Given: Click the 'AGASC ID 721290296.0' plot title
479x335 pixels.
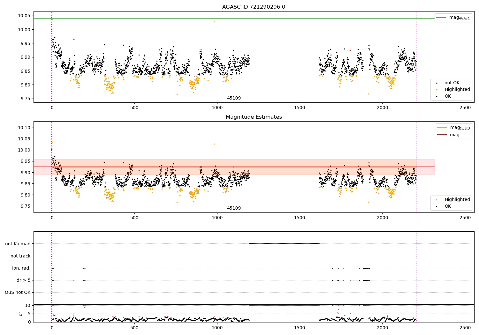Looking at the screenshot, I should tap(254, 7).
